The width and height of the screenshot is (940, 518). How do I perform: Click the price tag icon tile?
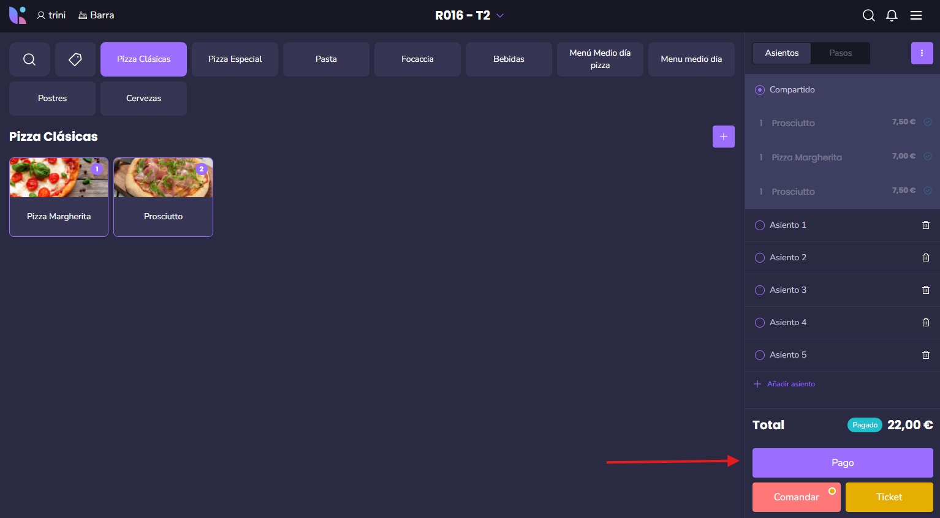[x=75, y=59]
